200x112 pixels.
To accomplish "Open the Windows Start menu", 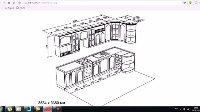I will click(x=1, y=109).
